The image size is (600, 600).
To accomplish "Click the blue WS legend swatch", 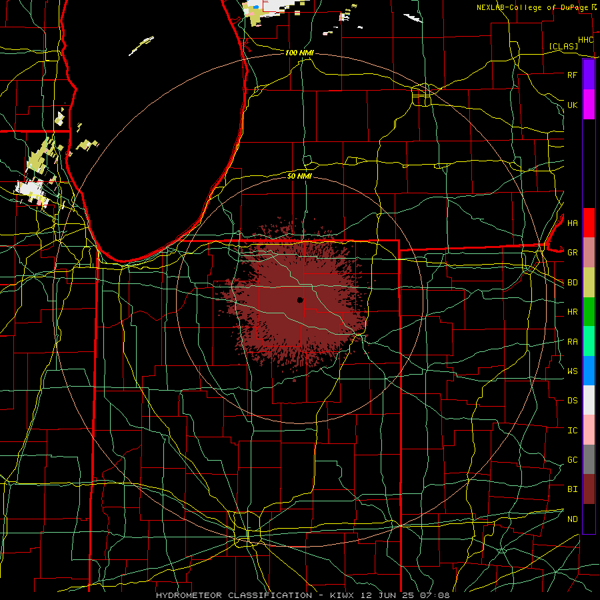I will 589,371.
